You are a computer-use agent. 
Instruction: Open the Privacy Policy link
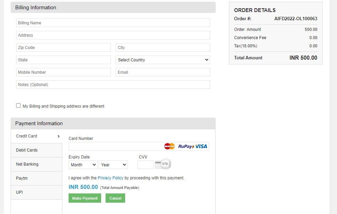click(x=110, y=178)
